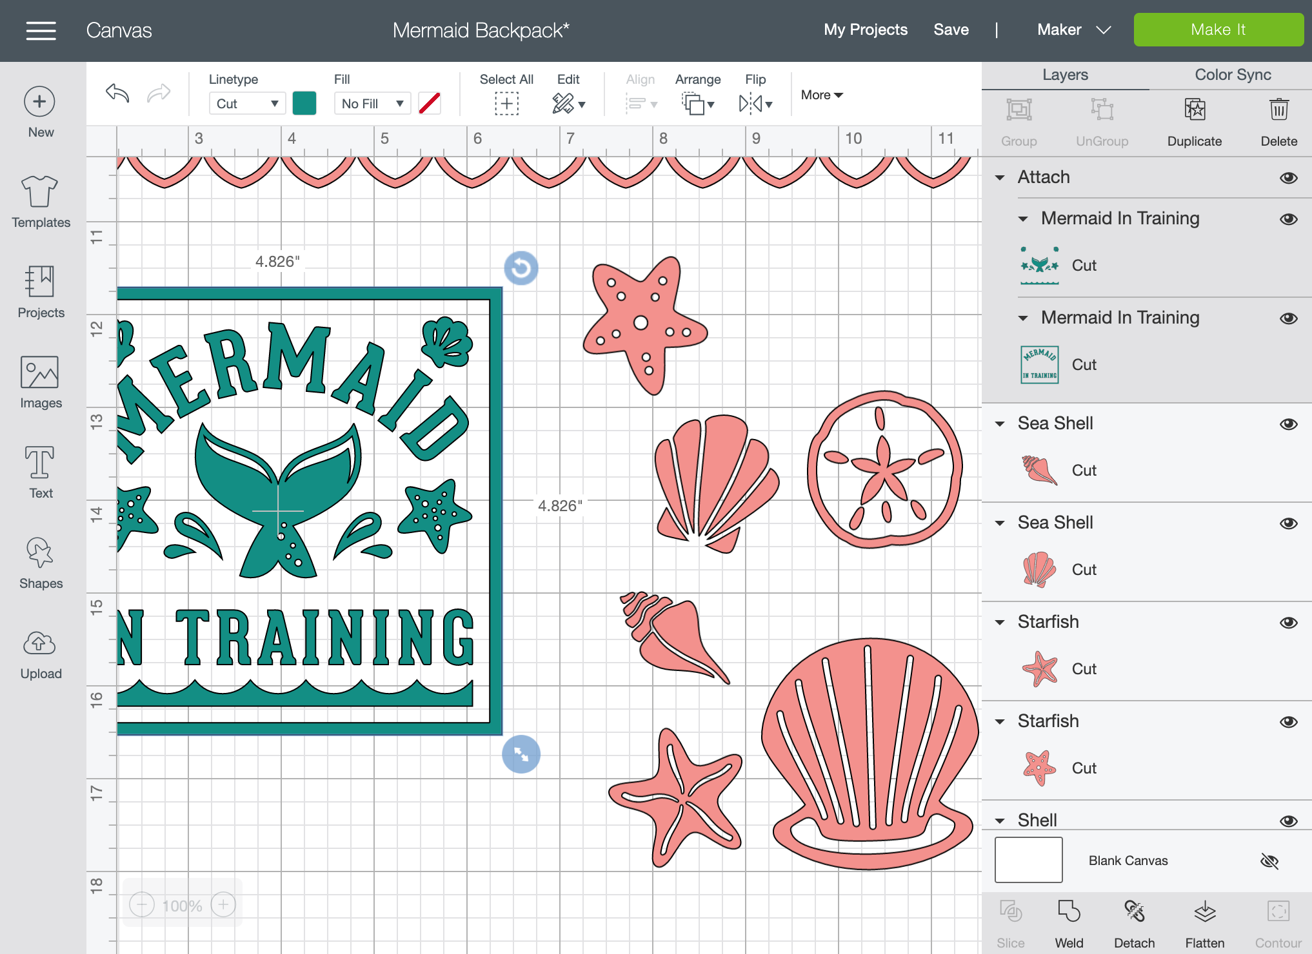Create a New project
Screen dimensions: 1312x954
click(x=40, y=112)
